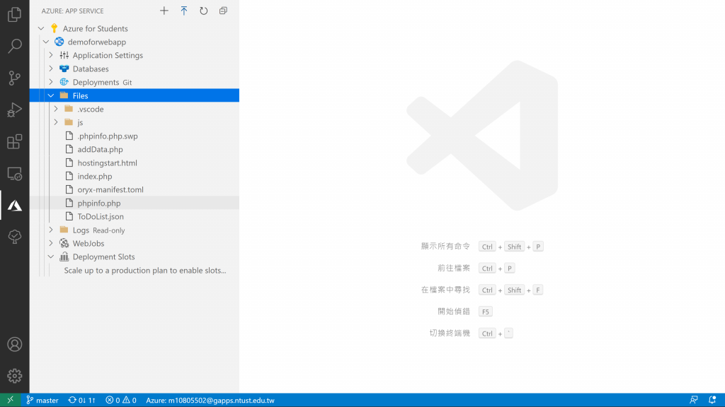Open errors and warnings count in status bar
Viewport: 725px width, 407px height.
pyautogui.click(x=120, y=400)
